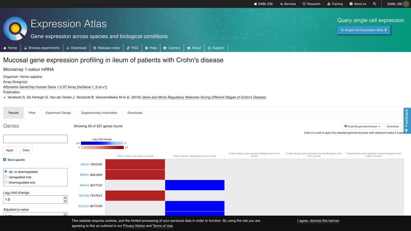Screen dimensions: 411x231
Task: Click the Apply button
Action: point(10,150)
